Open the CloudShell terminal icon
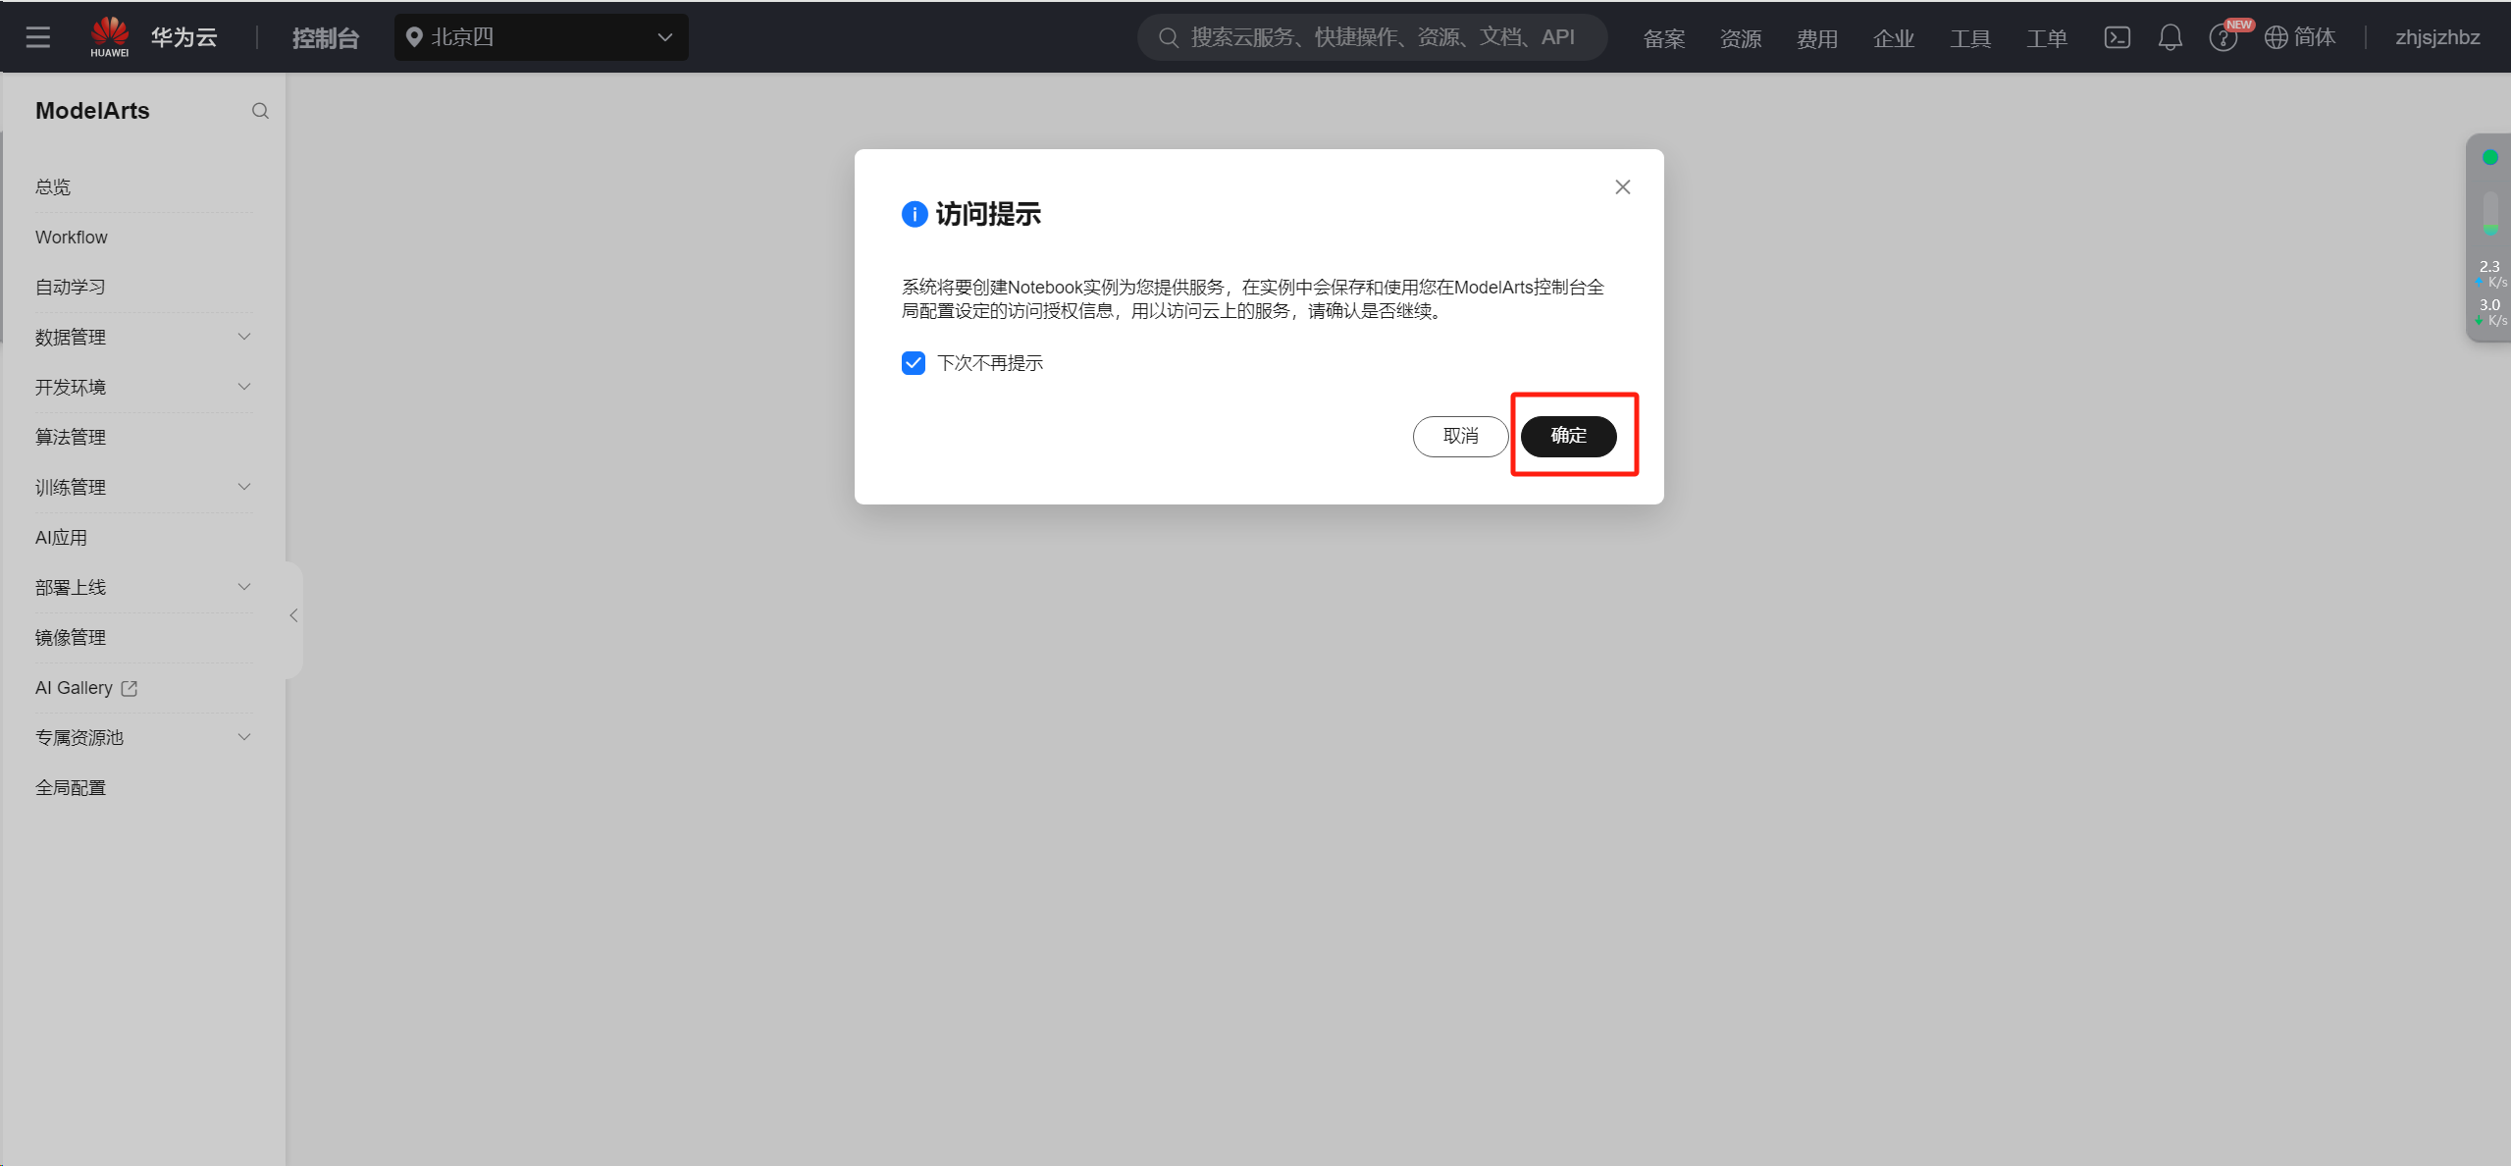The width and height of the screenshot is (2511, 1166). point(2117,37)
